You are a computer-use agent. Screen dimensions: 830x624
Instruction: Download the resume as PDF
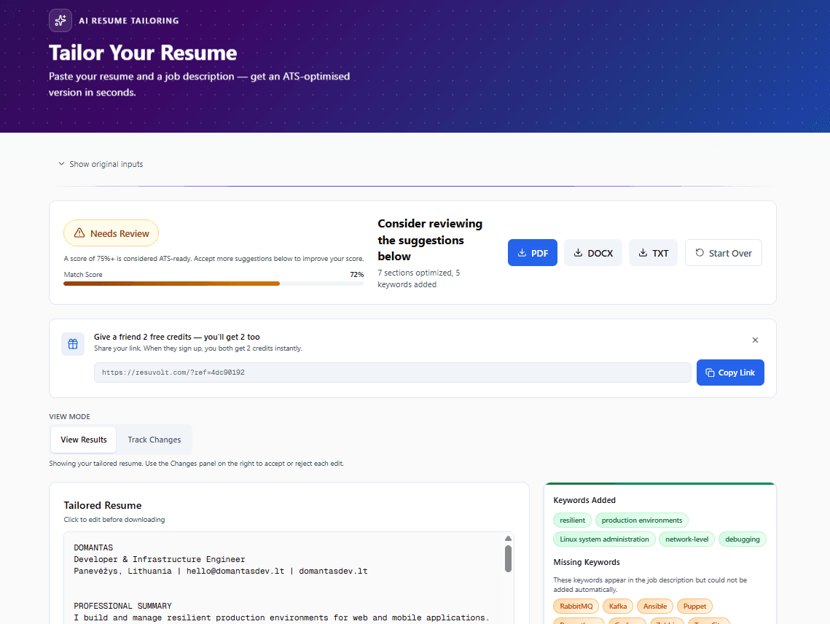[x=532, y=252]
